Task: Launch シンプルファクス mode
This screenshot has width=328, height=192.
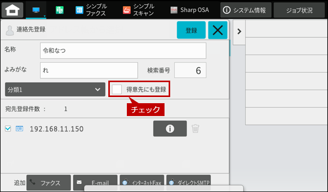Action: tap(91, 10)
